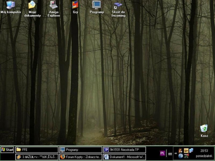Open the PL language selector
Screen dimensions: 215x161
click(x=163, y=153)
